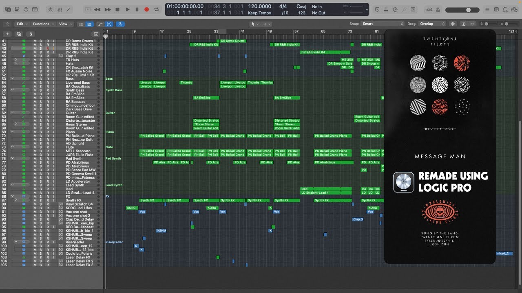Click the Toolbar download-tray icon
Viewport: 522px width, 293px height.
click(35, 9)
